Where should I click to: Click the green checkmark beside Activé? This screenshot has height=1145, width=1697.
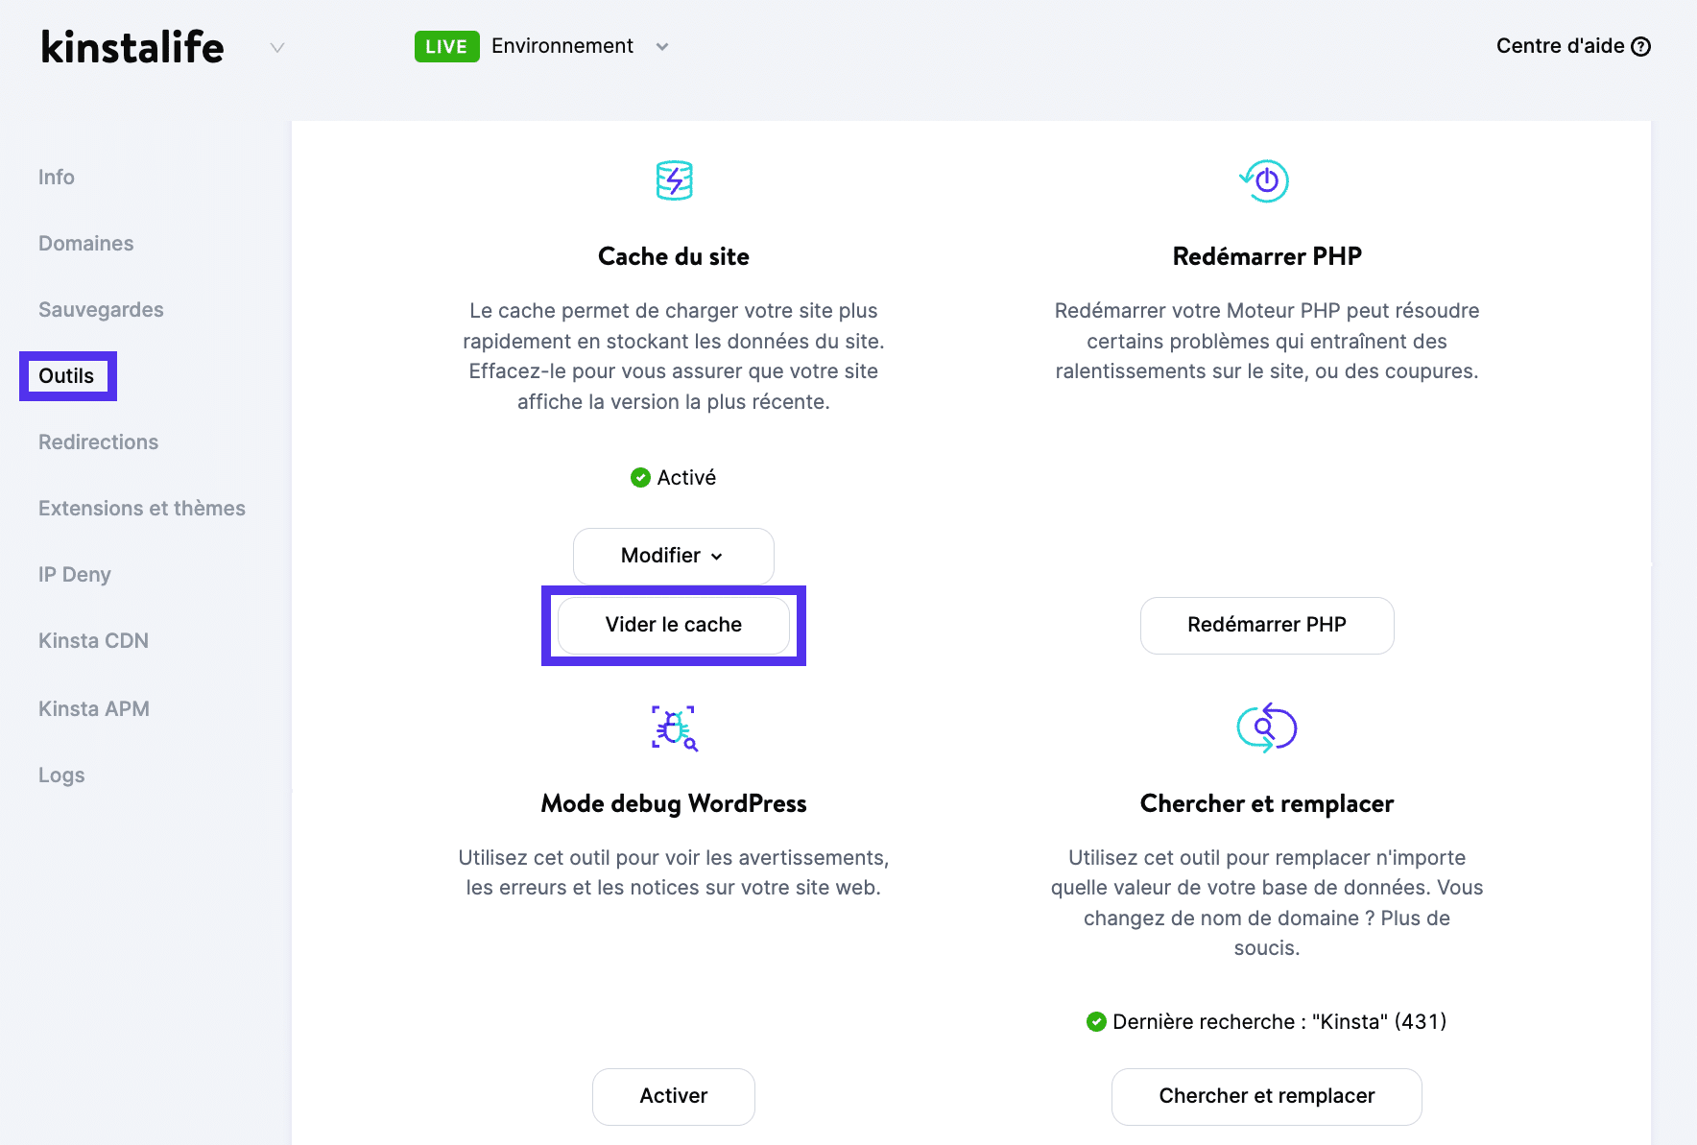click(639, 477)
